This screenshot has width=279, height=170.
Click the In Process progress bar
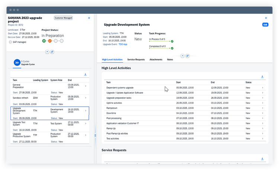(x=160, y=41)
